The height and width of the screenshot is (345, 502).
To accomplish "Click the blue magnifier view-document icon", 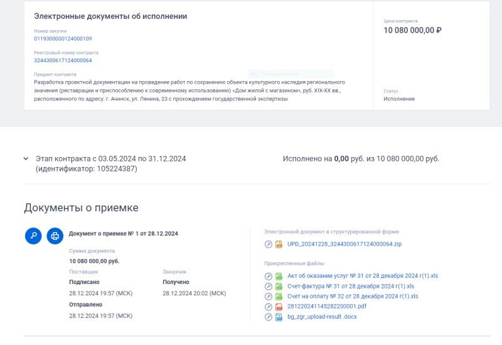I will (33, 236).
